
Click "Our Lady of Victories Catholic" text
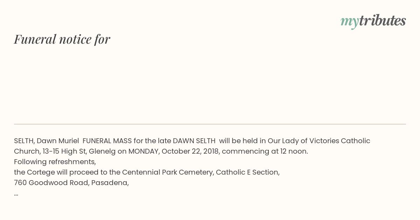click(x=319, y=141)
